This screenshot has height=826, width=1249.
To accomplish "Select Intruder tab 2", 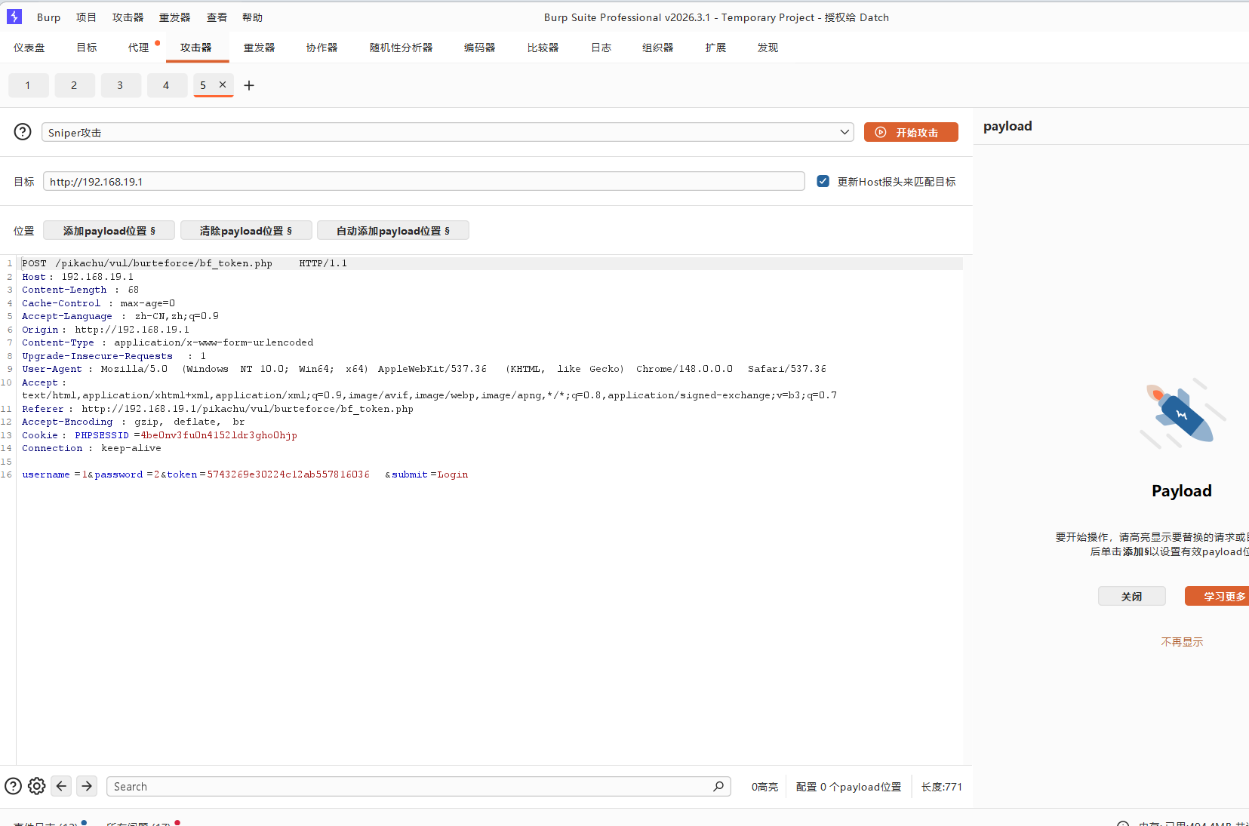I will coord(74,85).
